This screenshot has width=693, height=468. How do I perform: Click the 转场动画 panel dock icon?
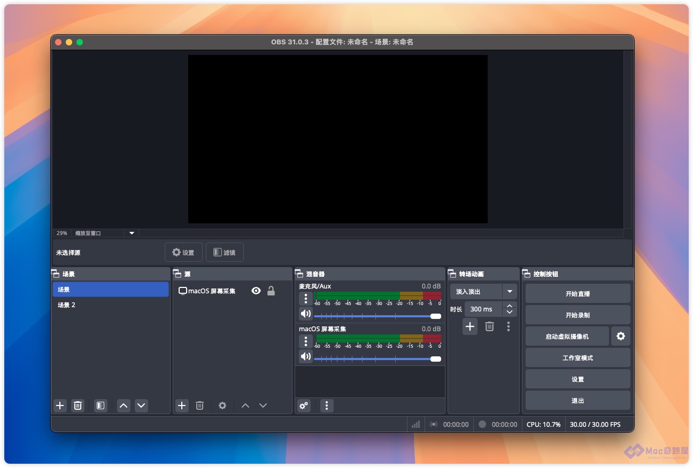pos(452,274)
